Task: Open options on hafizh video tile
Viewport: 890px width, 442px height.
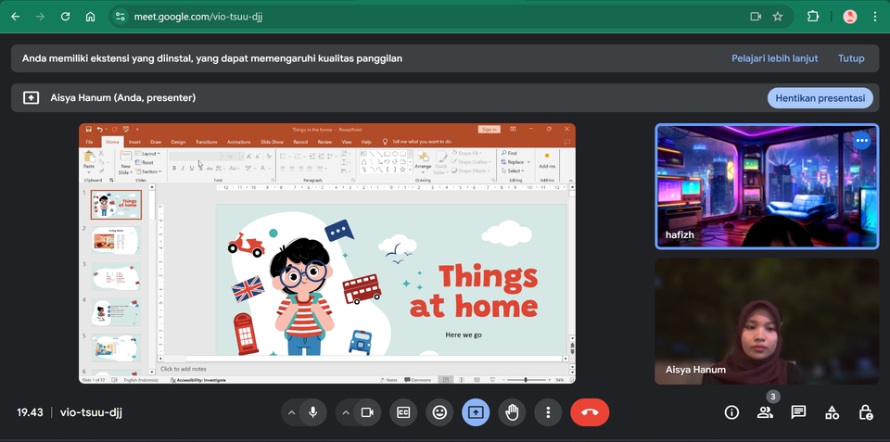Action: coord(861,140)
